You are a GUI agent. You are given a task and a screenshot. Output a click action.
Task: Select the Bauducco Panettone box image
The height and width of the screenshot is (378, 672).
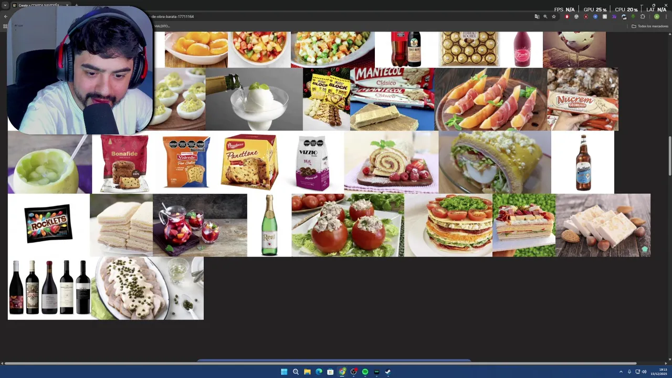point(249,162)
